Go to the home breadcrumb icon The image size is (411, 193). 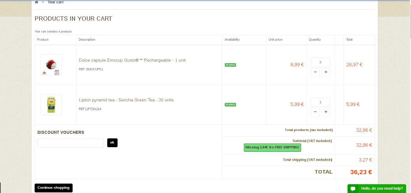36,2
